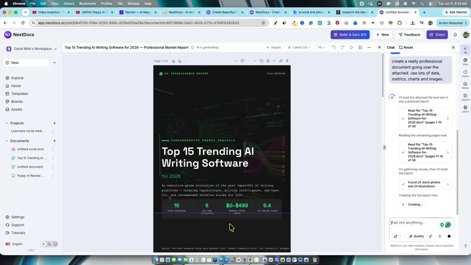Collapse the Documents section
The width and height of the screenshot is (471, 265).
7,141
